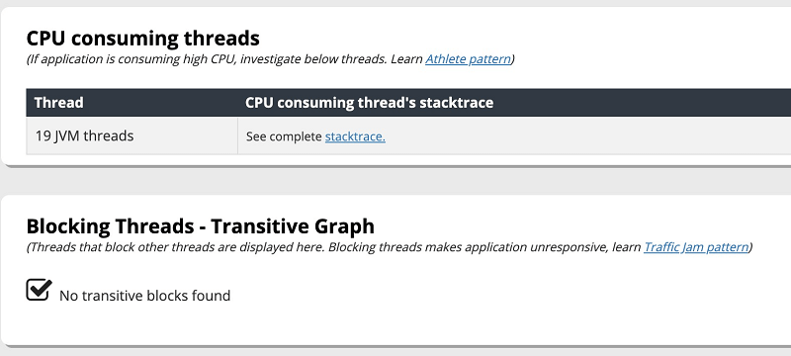Image resolution: width=791 pixels, height=356 pixels.
Task: Click the See complete text in stacktrace cell
Action: [x=284, y=136]
